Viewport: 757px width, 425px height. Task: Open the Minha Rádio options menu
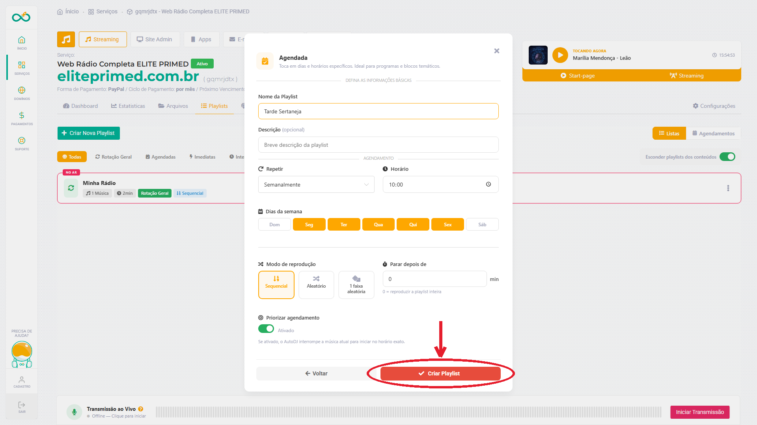[728, 188]
